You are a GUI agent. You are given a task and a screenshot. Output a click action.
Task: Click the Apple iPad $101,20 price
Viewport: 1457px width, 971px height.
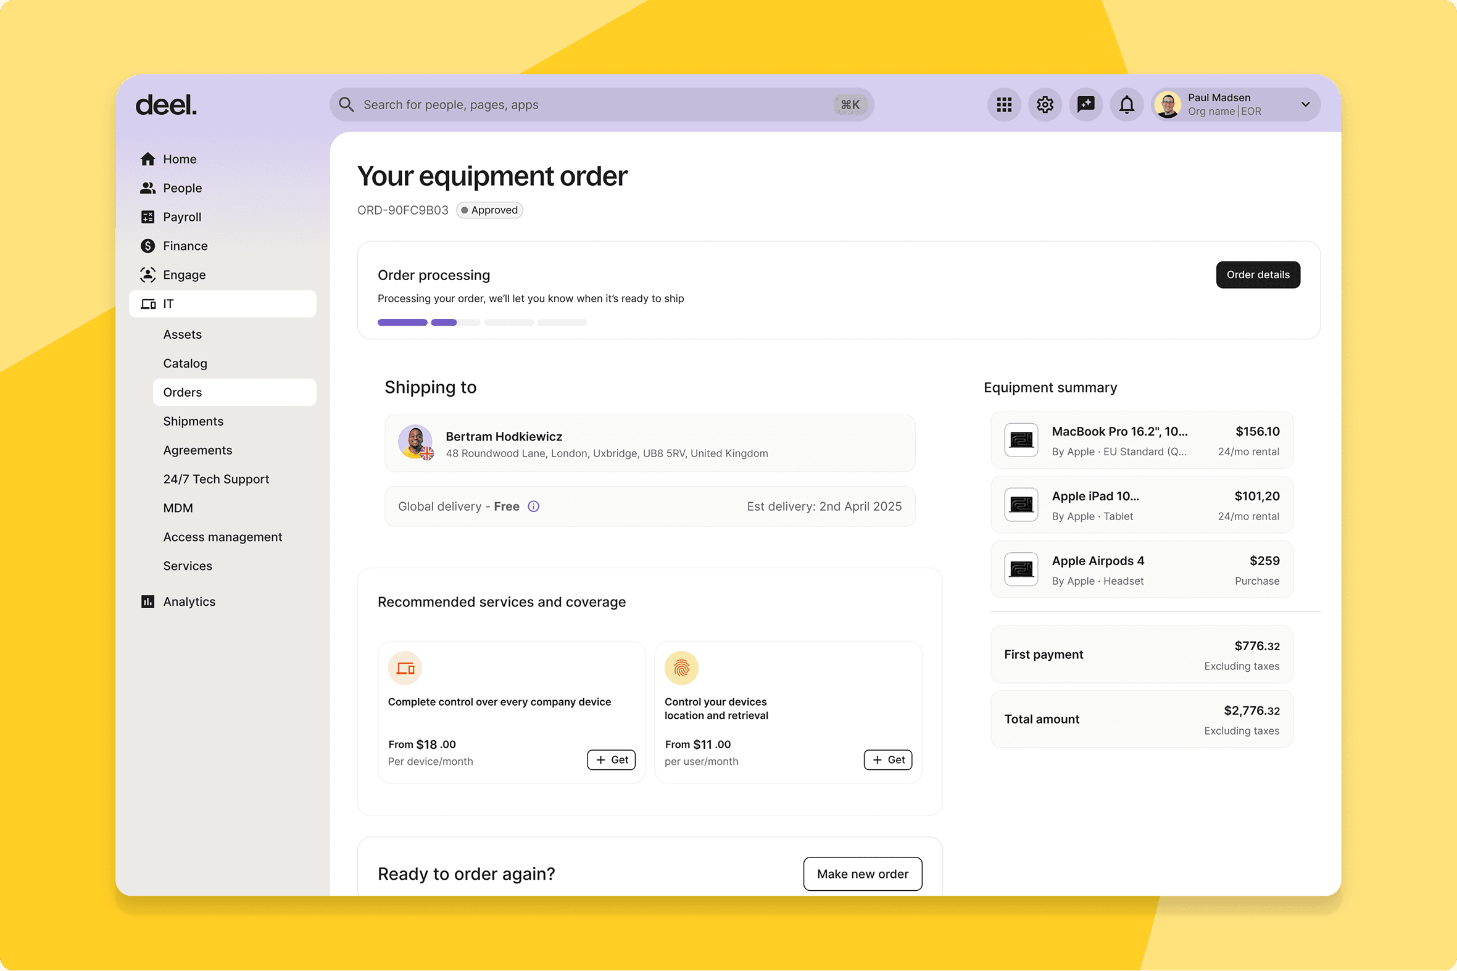tap(1257, 497)
